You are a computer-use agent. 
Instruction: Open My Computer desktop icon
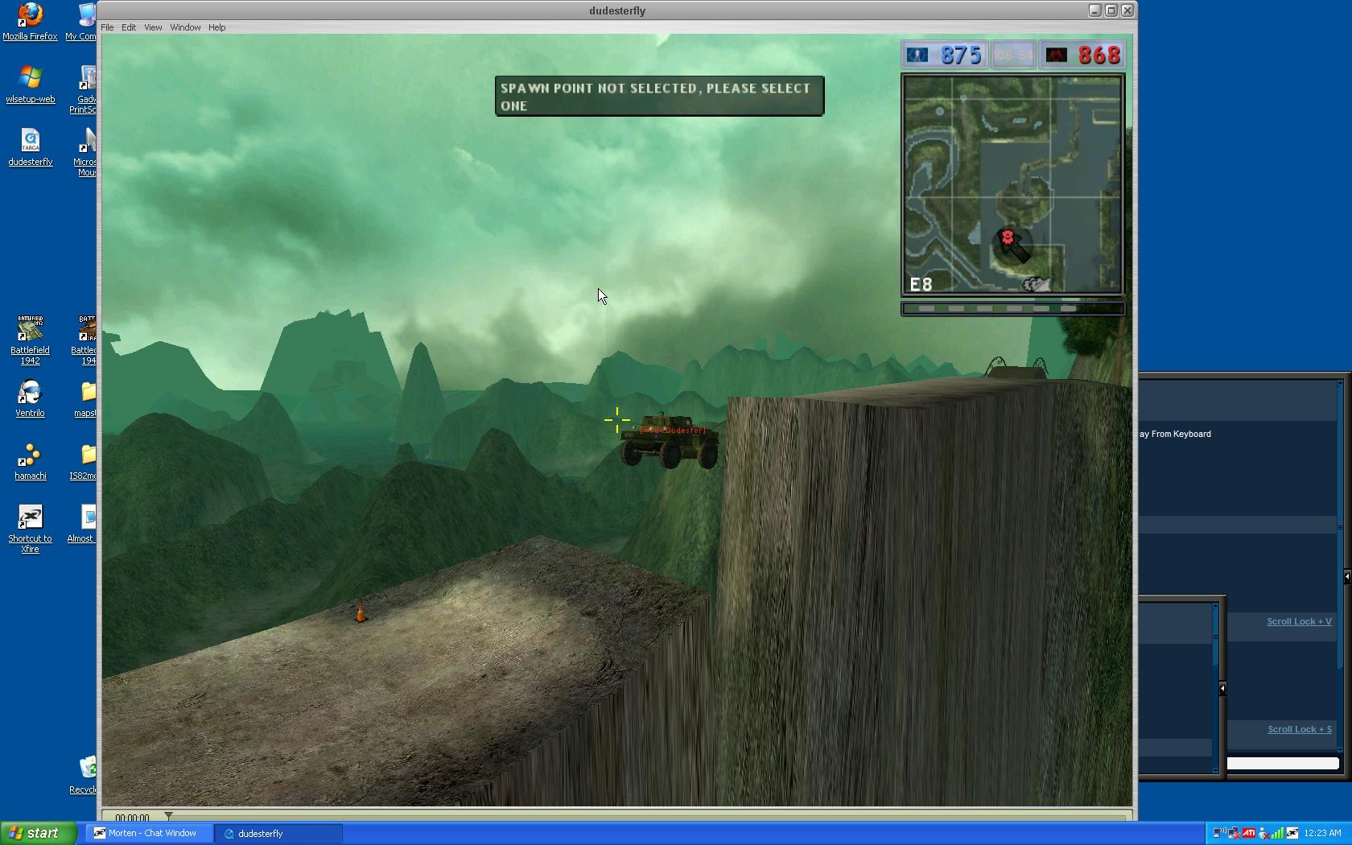pyautogui.click(x=82, y=22)
